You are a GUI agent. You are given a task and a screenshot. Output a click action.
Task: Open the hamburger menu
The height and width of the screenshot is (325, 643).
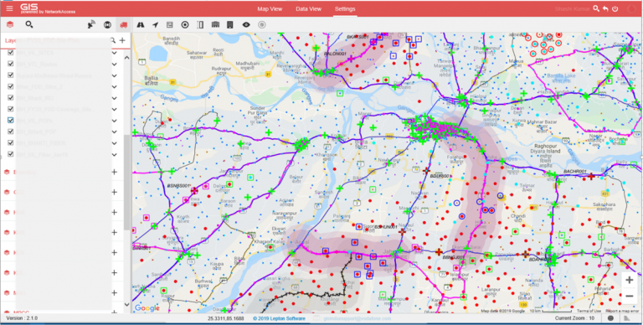click(x=9, y=8)
